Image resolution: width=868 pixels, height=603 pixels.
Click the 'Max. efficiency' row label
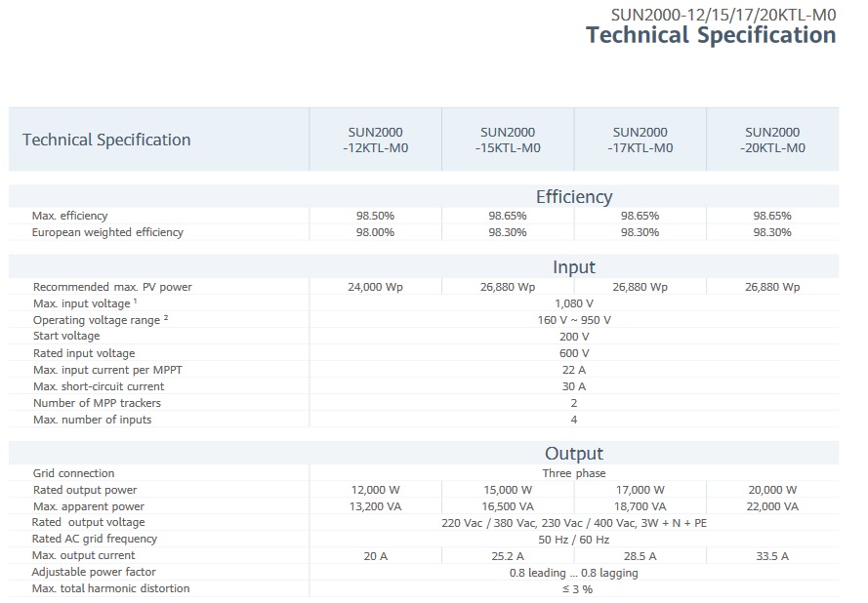point(69,216)
